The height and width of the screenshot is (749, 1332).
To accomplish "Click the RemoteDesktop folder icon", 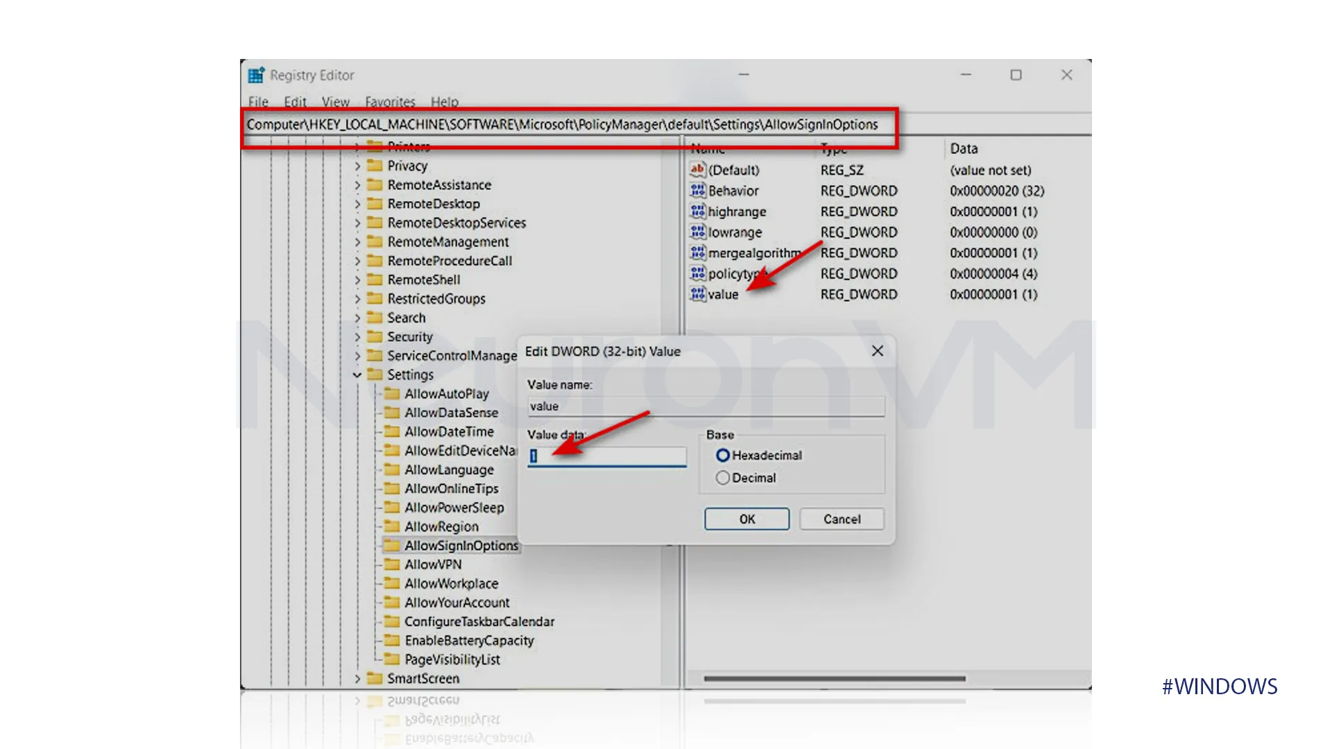I will (x=375, y=203).
